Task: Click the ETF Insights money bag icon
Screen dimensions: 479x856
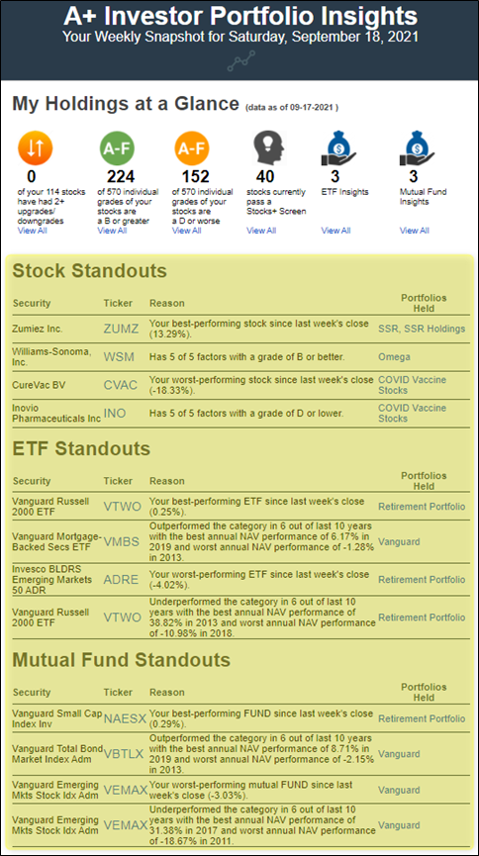Action: point(338,148)
